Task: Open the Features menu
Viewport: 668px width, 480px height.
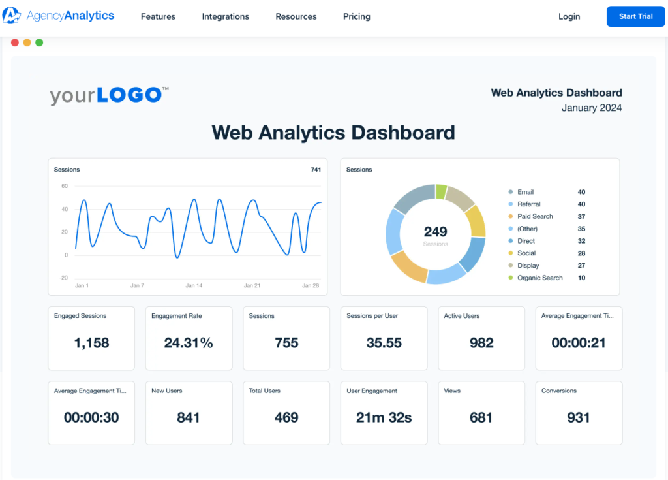Action: tap(158, 16)
